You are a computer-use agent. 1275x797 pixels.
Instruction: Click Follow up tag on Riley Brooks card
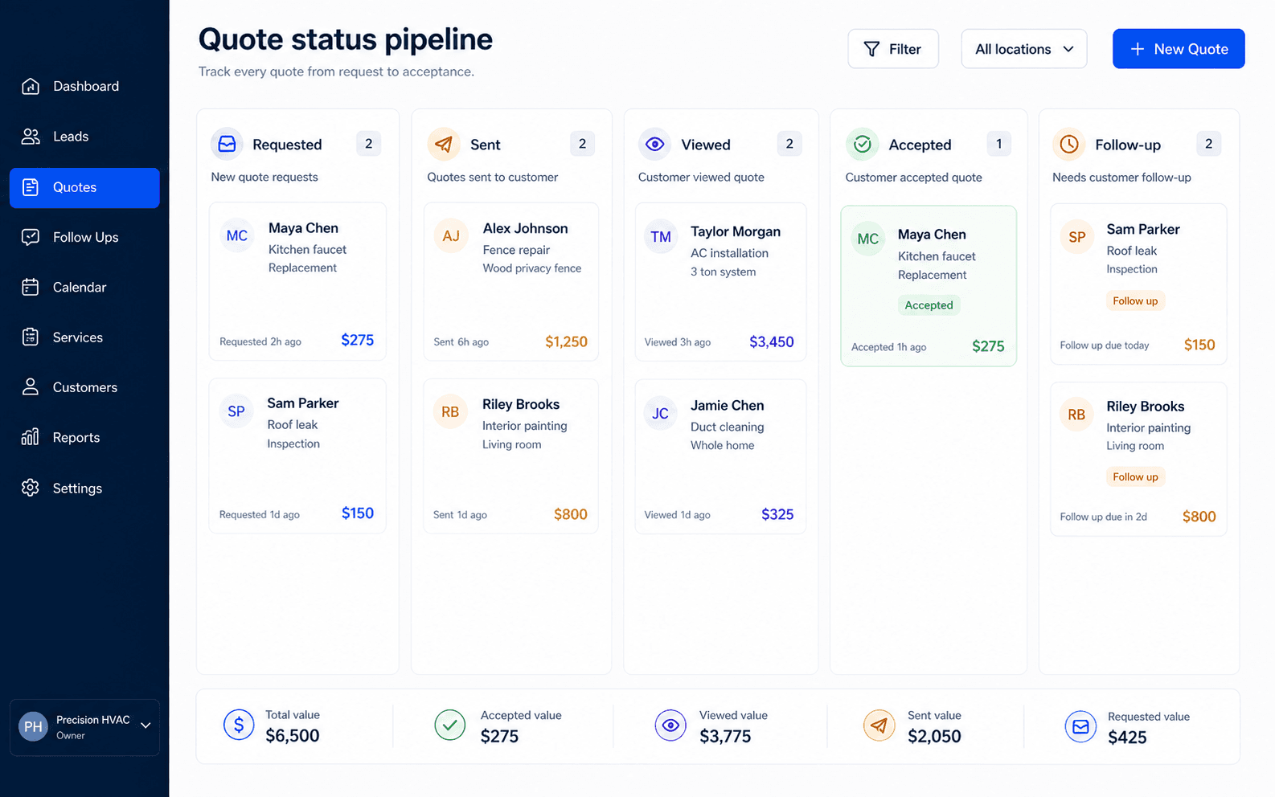pos(1135,476)
